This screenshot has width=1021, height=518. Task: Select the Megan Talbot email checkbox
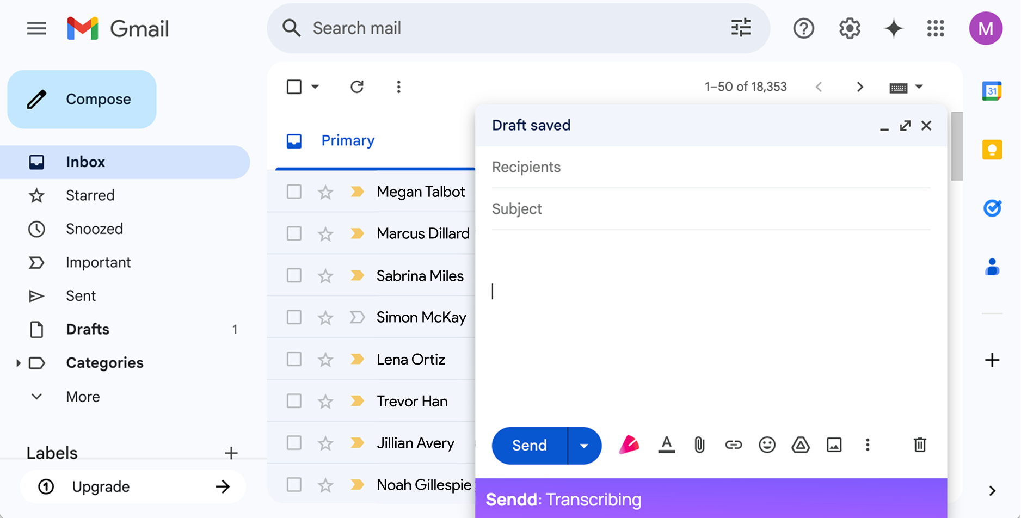point(294,192)
